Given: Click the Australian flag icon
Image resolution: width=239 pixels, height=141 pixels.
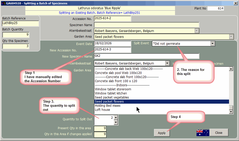Looking at the screenshot, I should [x=203, y=133].
